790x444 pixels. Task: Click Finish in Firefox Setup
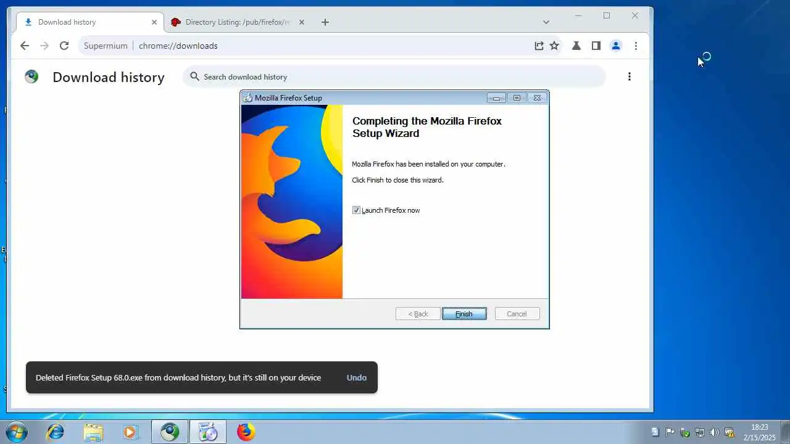[x=464, y=314]
